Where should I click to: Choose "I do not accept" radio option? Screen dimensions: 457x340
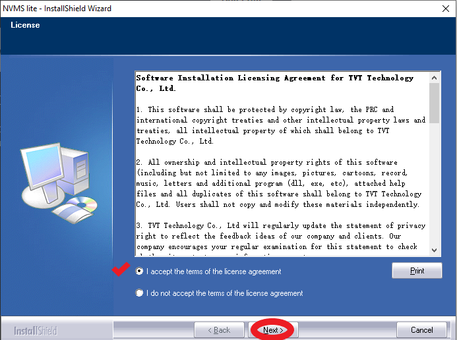tap(139, 293)
